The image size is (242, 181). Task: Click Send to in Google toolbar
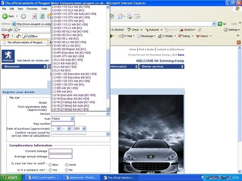187,29
